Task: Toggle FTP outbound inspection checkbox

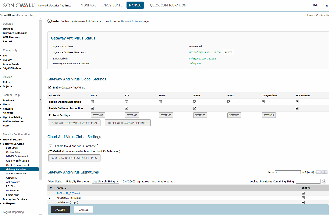Action: [x=126, y=108]
